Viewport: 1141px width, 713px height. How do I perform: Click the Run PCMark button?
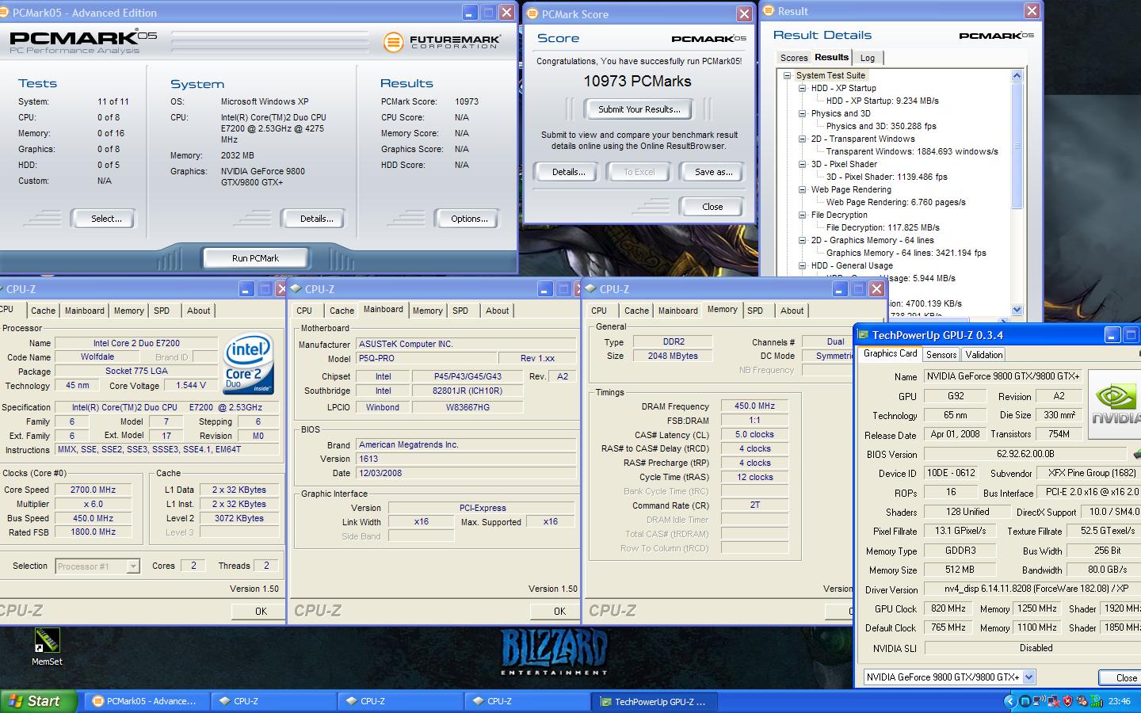coord(255,258)
